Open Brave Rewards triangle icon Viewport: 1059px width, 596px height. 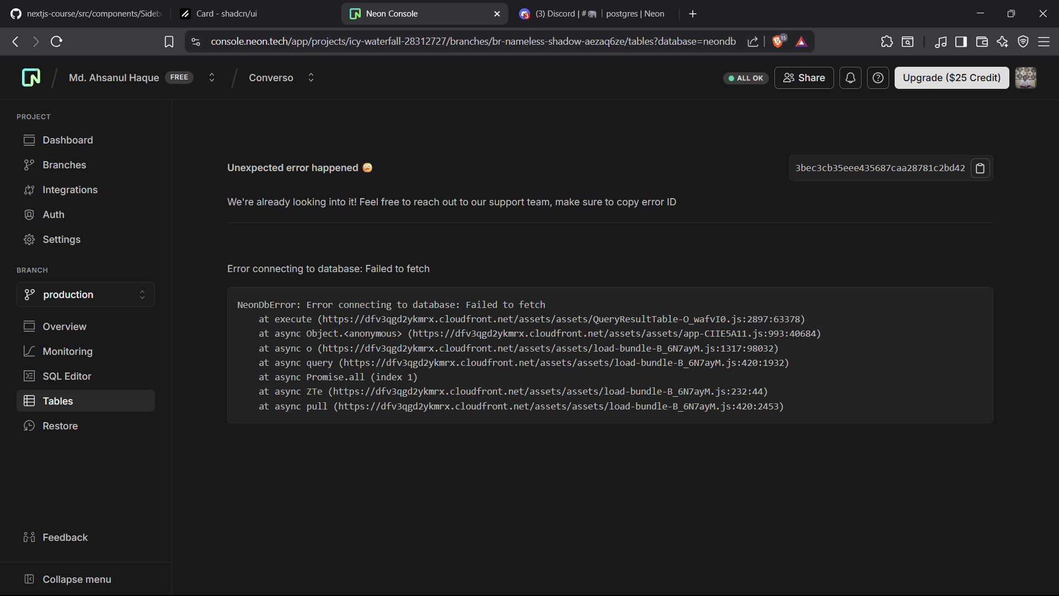[801, 41]
